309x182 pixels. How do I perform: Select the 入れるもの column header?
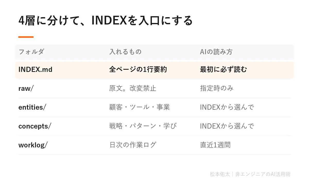[x=125, y=52]
